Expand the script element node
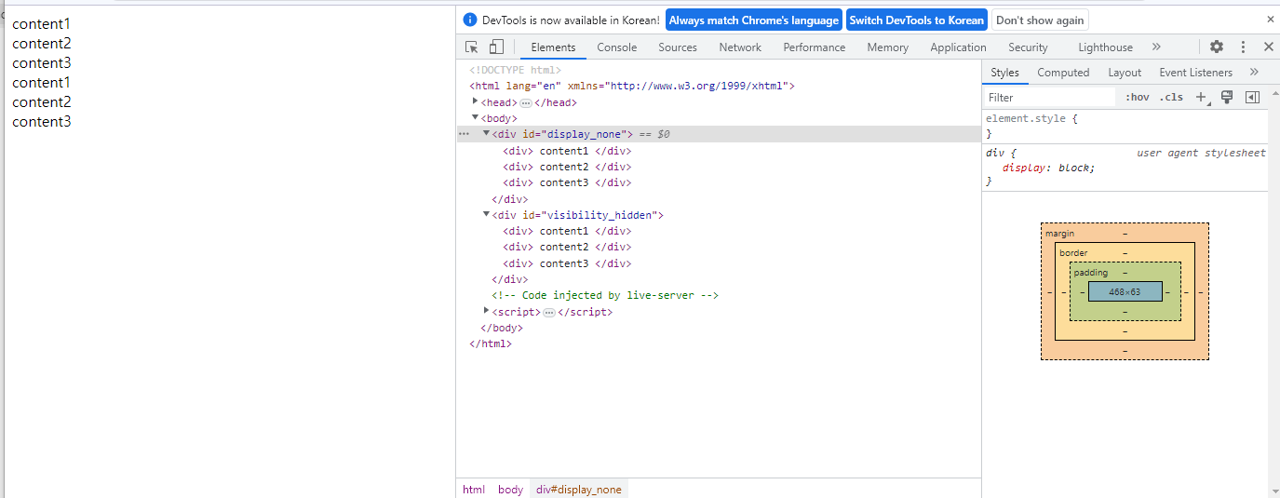1280x498 pixels. 486,311
